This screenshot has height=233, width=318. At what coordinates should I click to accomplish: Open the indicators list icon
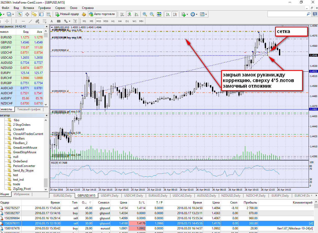(183, 14)
